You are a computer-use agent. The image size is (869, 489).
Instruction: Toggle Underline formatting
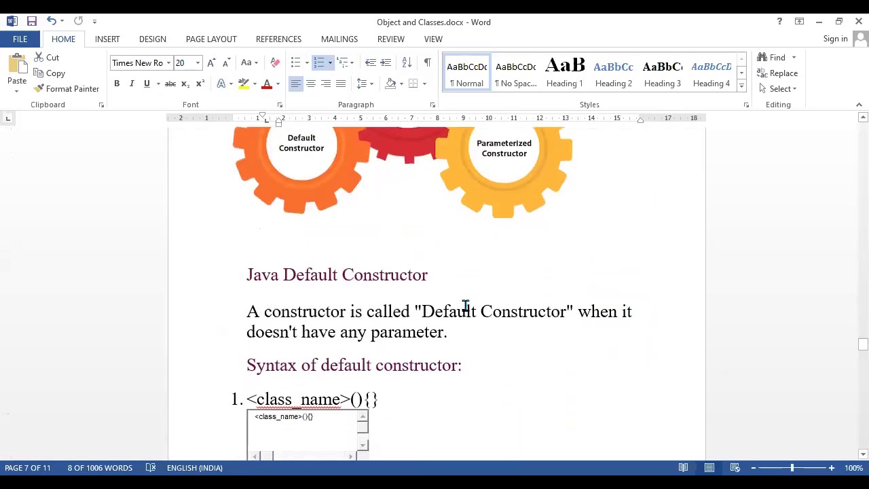(x=147, y=84)
